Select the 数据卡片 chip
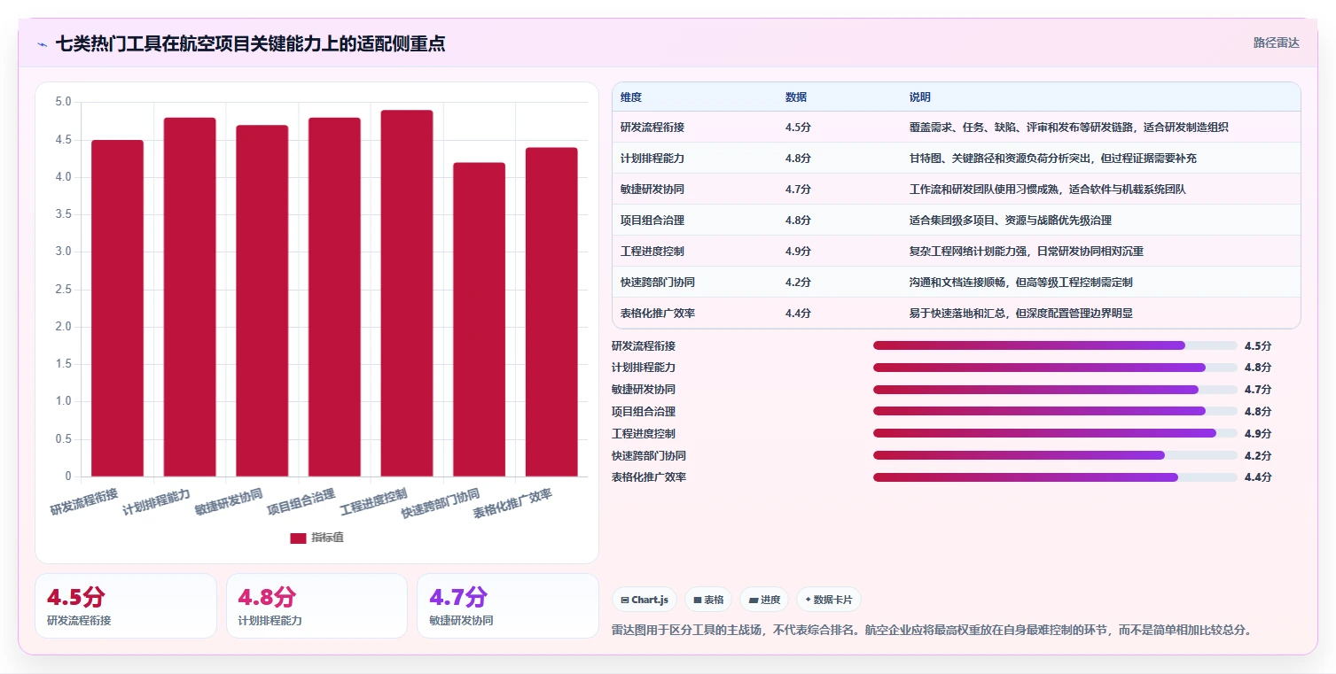 coord(828,600)
